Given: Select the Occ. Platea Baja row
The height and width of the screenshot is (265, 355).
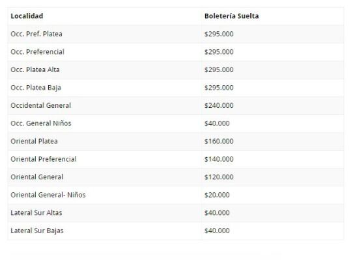Looking at the screenshot, I should click(x=176, y=88).
